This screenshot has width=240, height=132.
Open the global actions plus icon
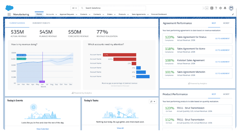click(212, 8)
